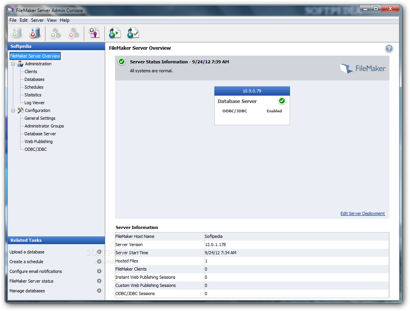Screen dimensions: 410x311
Task: Click the Database Server label on the card
Action: [x=237, y=101]
